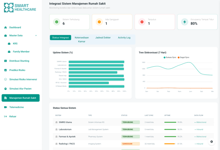
Task: Select Manajemen Rumah Sakit menu item
Action: (20, 98)
